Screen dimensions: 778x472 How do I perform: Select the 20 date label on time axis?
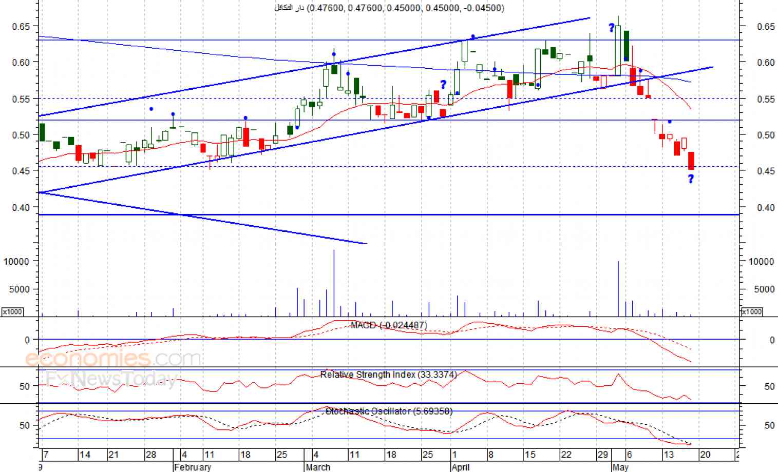(705, 455)
